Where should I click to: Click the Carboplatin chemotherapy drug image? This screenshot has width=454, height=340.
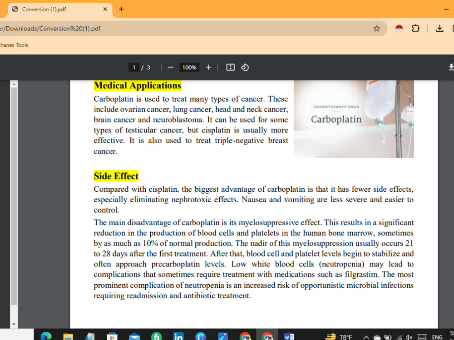click(x=354, y=119)
